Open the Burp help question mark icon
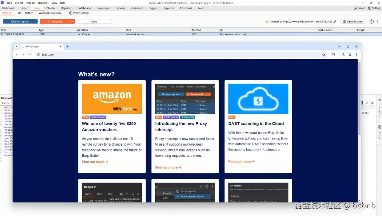Image resolution: width=382 pixels, height=216 pixels. 372,22
